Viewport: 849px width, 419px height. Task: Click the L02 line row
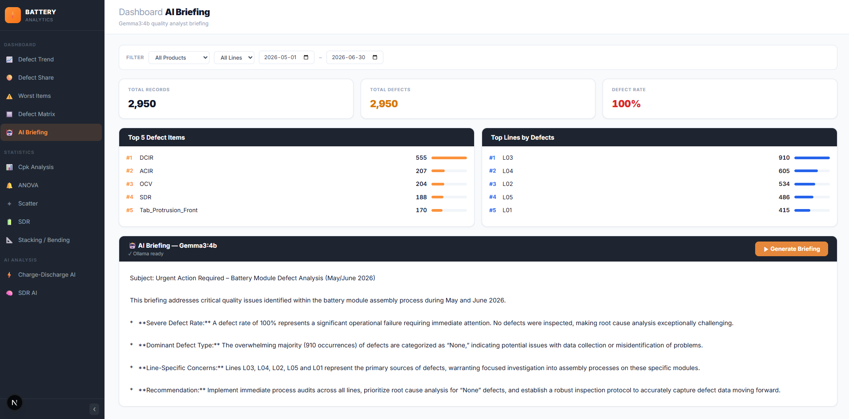point(660,184)
